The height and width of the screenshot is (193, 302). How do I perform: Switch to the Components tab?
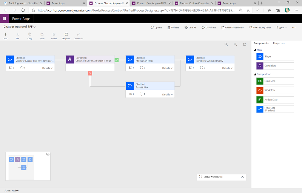261,43
